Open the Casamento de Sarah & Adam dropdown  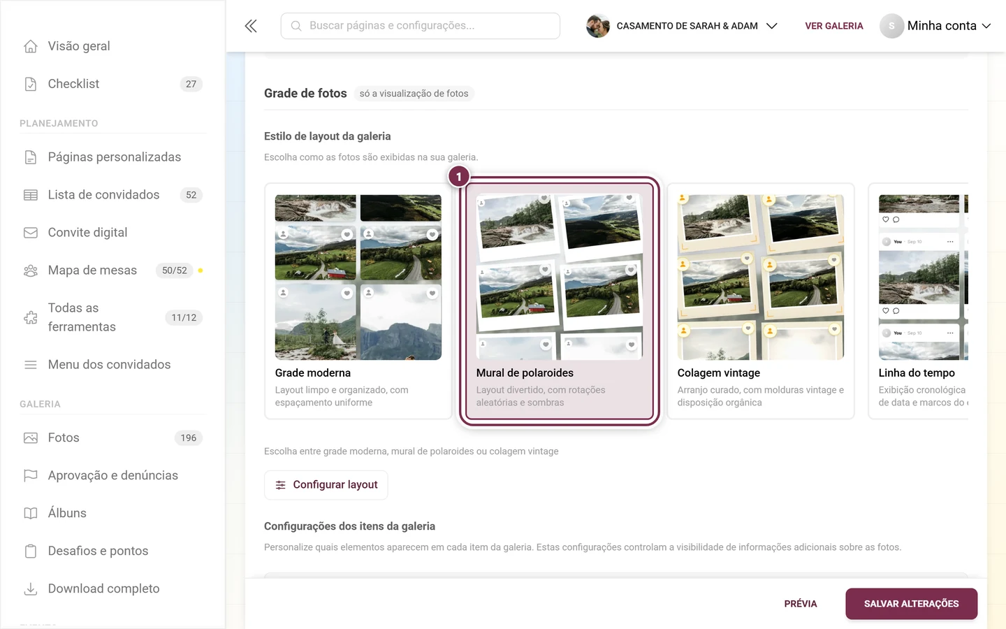(x=682, y=26)
